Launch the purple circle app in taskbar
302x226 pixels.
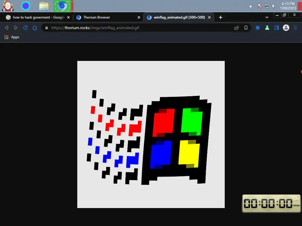(26, 6)
